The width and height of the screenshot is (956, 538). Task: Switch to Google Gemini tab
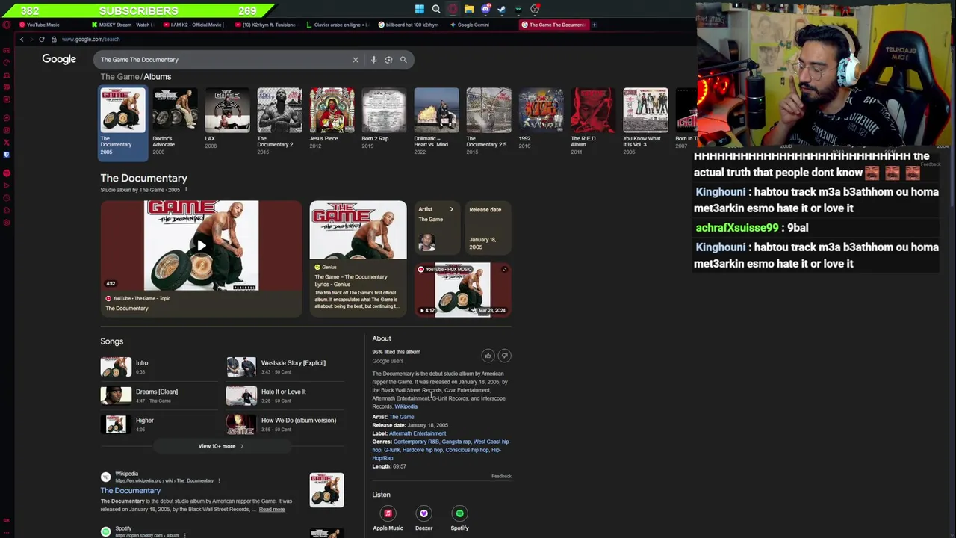tap(481, 25)
